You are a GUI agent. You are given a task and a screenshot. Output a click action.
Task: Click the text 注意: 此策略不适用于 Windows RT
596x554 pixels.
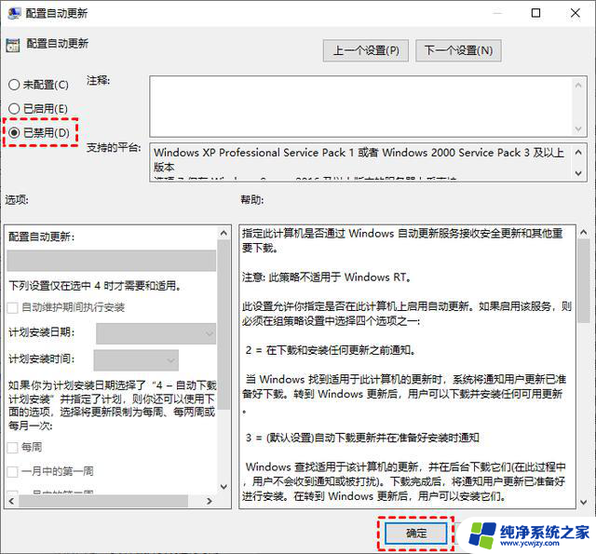[x=327, y=277]
